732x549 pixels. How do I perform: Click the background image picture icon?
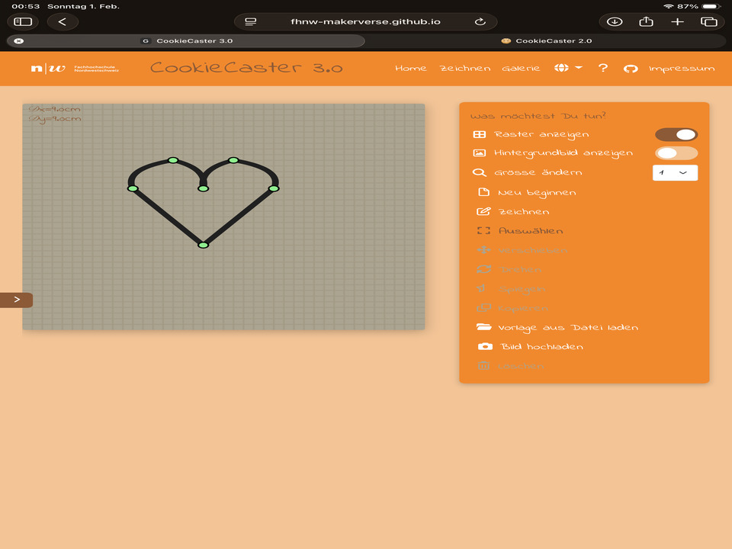pyautogui.click(x=480, y=153)
